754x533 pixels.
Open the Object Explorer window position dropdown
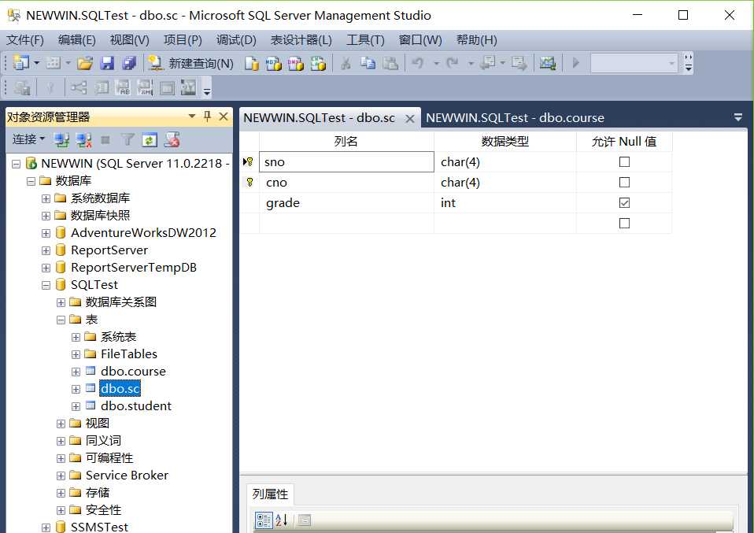point(192,117)
